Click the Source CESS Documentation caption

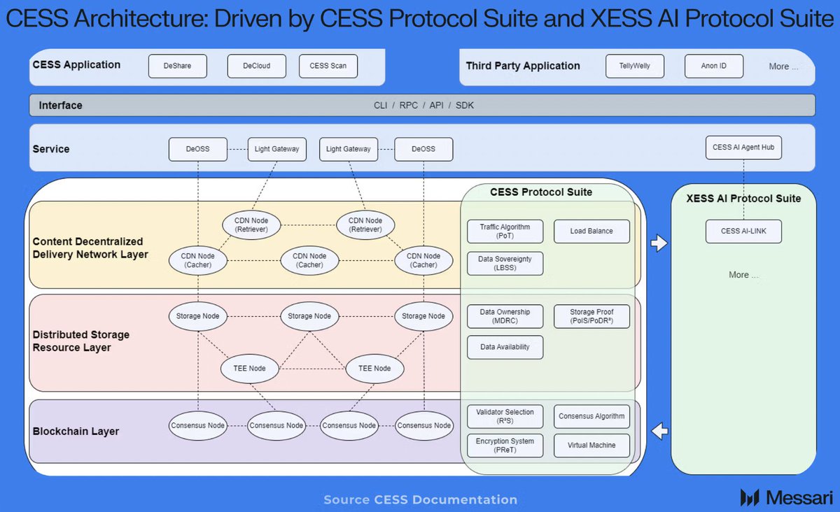point(420,499)
